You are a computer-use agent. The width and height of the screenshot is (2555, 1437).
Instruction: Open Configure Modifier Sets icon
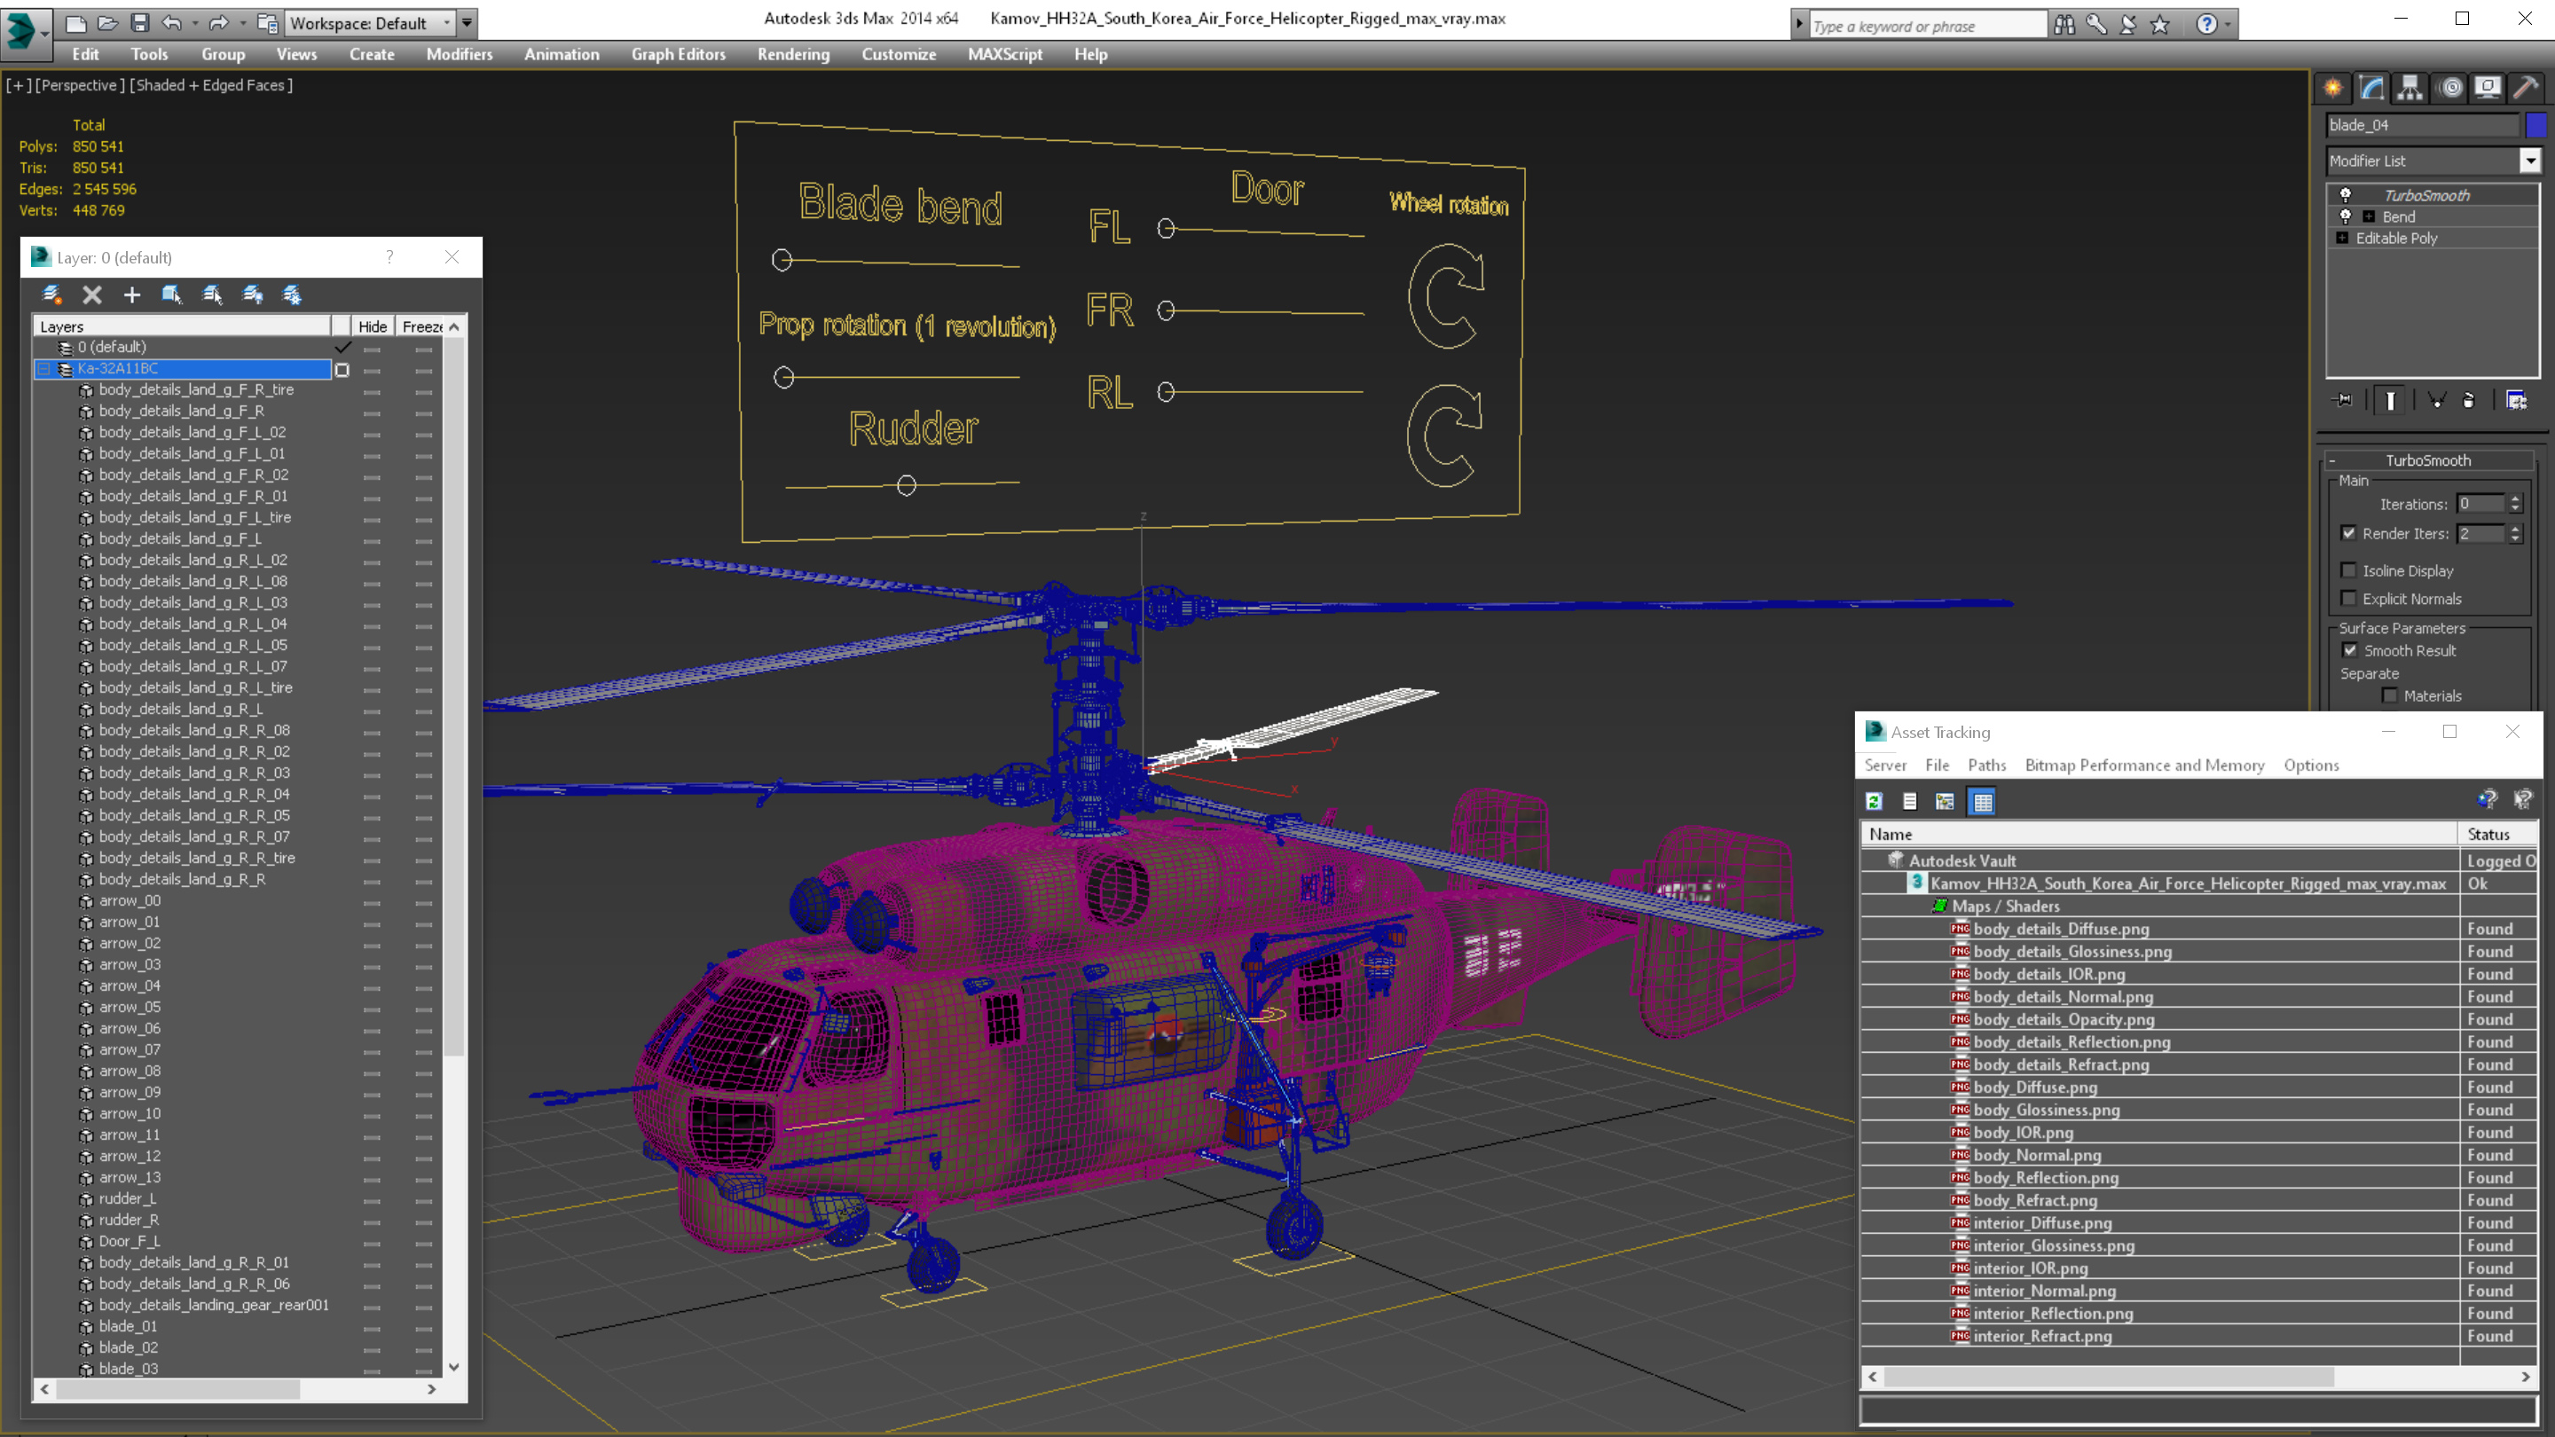coord(2516,401)
